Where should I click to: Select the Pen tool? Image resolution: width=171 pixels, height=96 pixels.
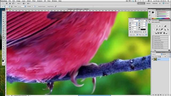[3, 43]
